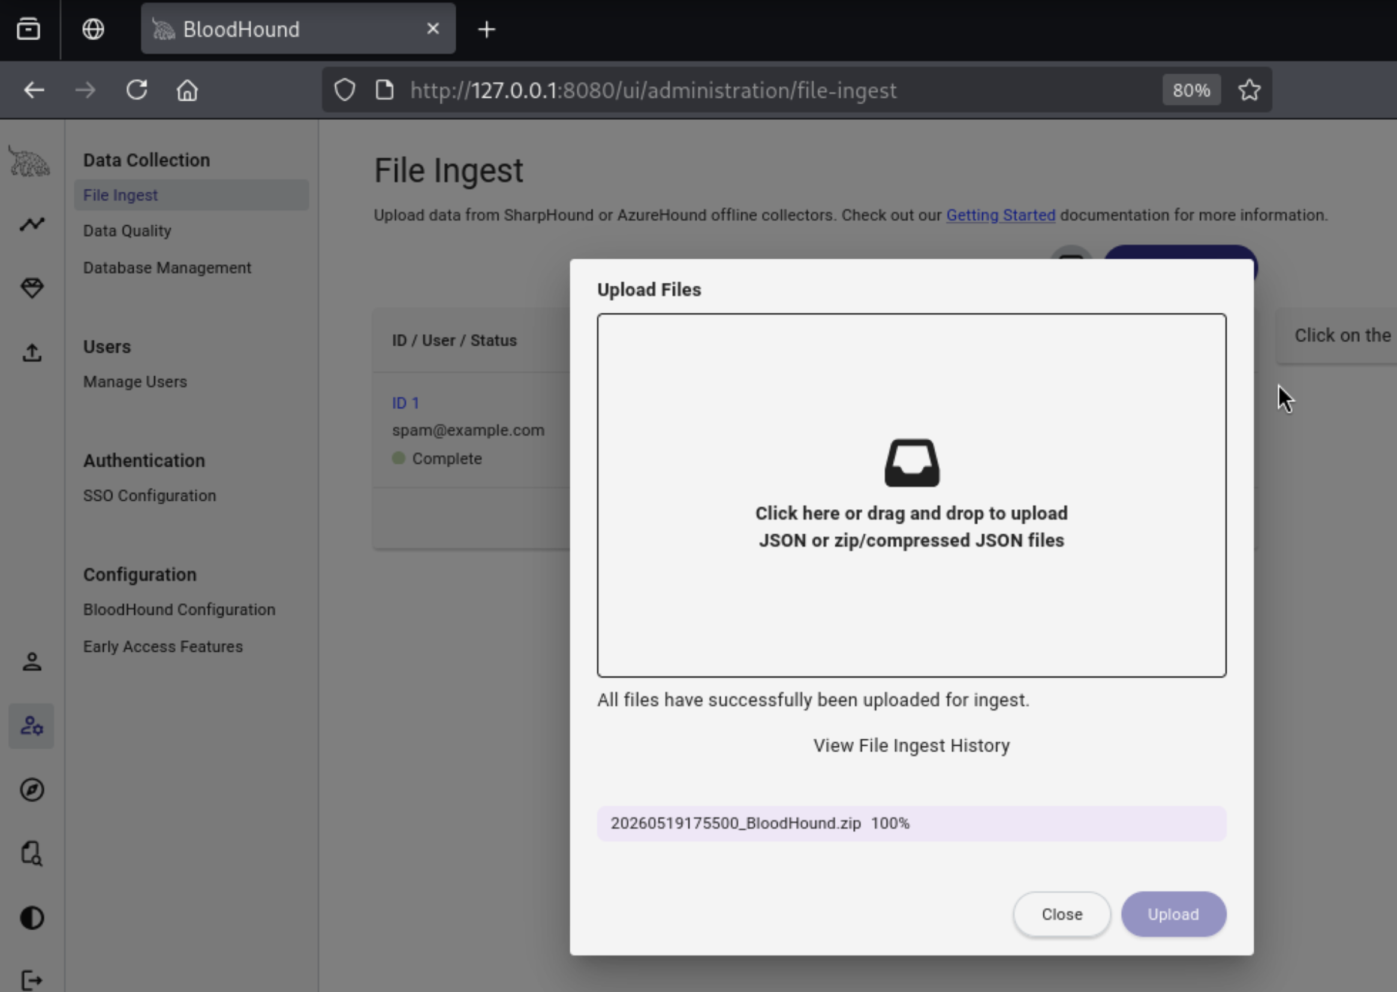The height and width of the screenshot is (992, 1397).
Task: Go to the browser home page
Action: [187, 90]
